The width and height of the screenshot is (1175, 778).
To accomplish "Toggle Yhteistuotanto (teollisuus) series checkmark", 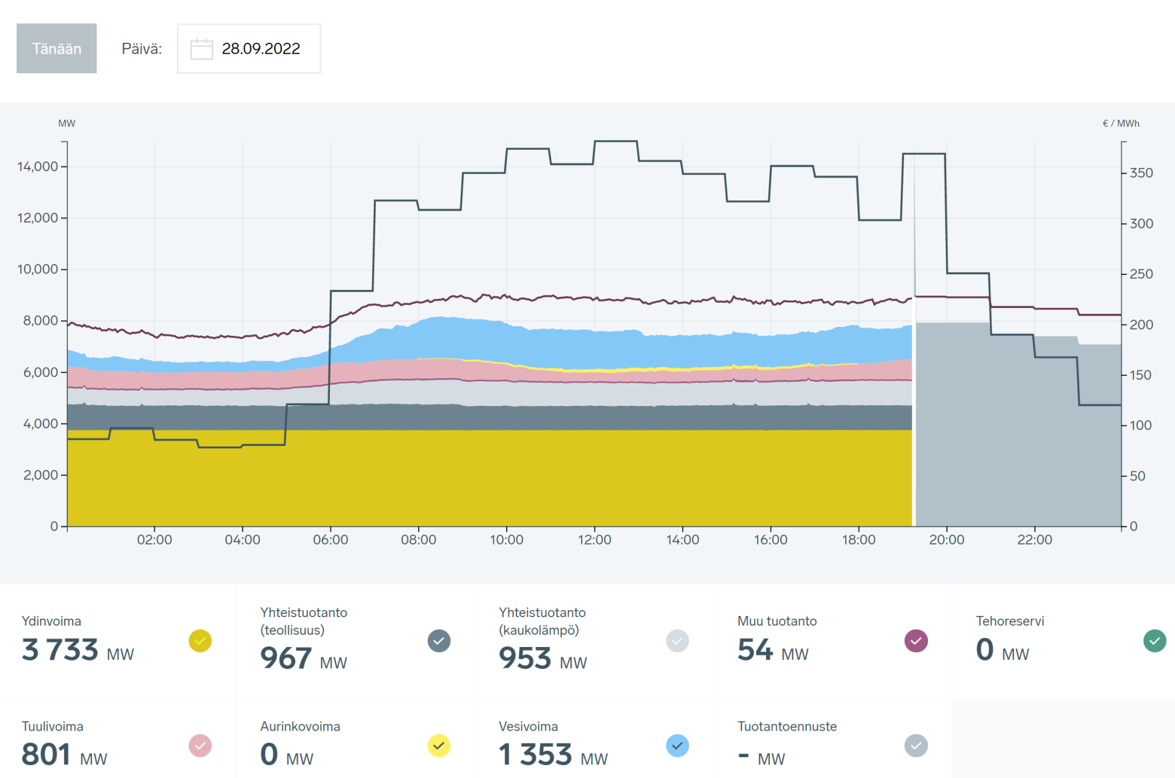I will point(439,641).
